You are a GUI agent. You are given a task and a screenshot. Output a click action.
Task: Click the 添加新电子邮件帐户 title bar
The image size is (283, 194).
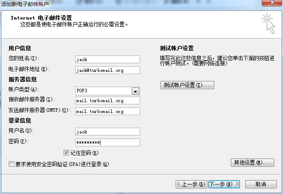(130, 4)
